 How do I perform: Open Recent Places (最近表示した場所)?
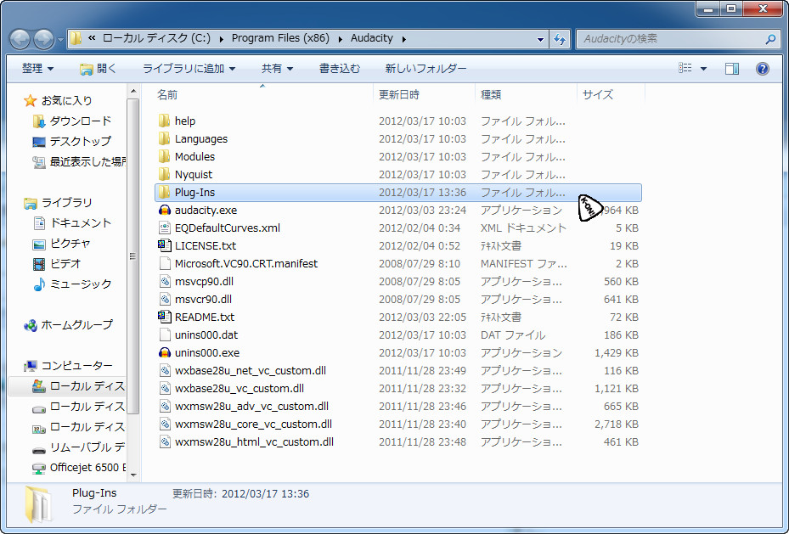pos(78,162)
